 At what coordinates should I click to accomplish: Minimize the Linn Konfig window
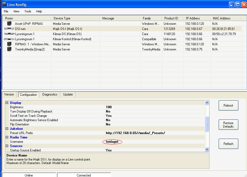(x=232, y=4)
